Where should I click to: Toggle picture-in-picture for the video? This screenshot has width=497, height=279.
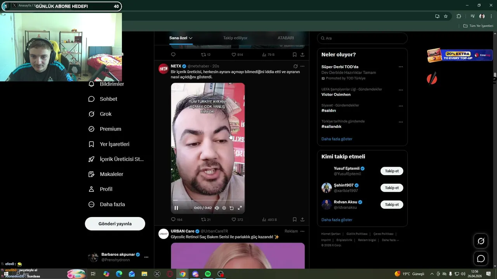(232, 208)
